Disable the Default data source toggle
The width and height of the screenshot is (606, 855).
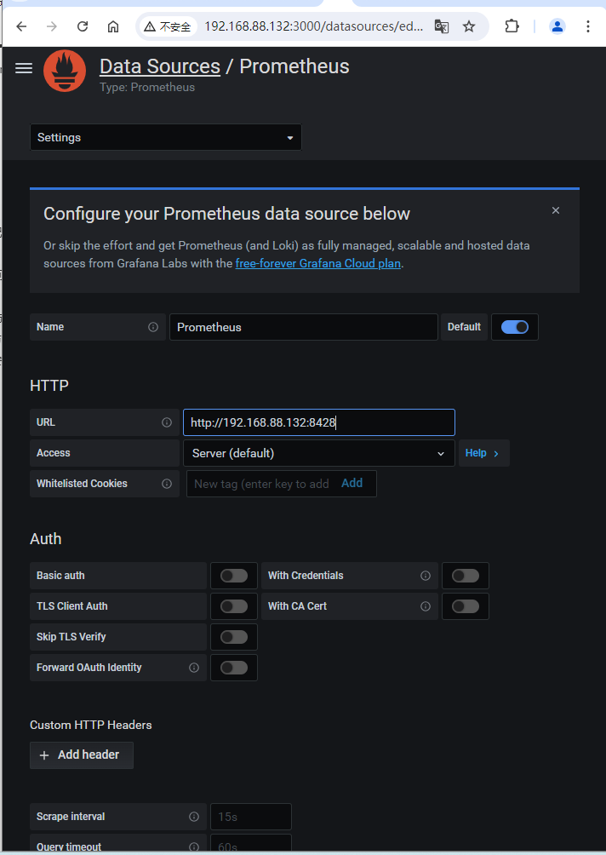click(515, 327)
